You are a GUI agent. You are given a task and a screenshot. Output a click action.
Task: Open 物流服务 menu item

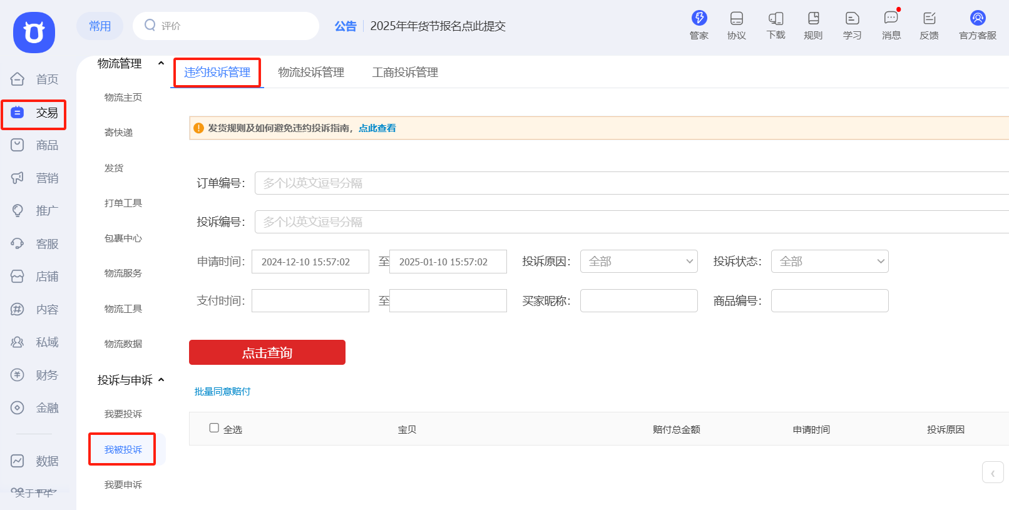pyautogui.click(x=123, y=273)
